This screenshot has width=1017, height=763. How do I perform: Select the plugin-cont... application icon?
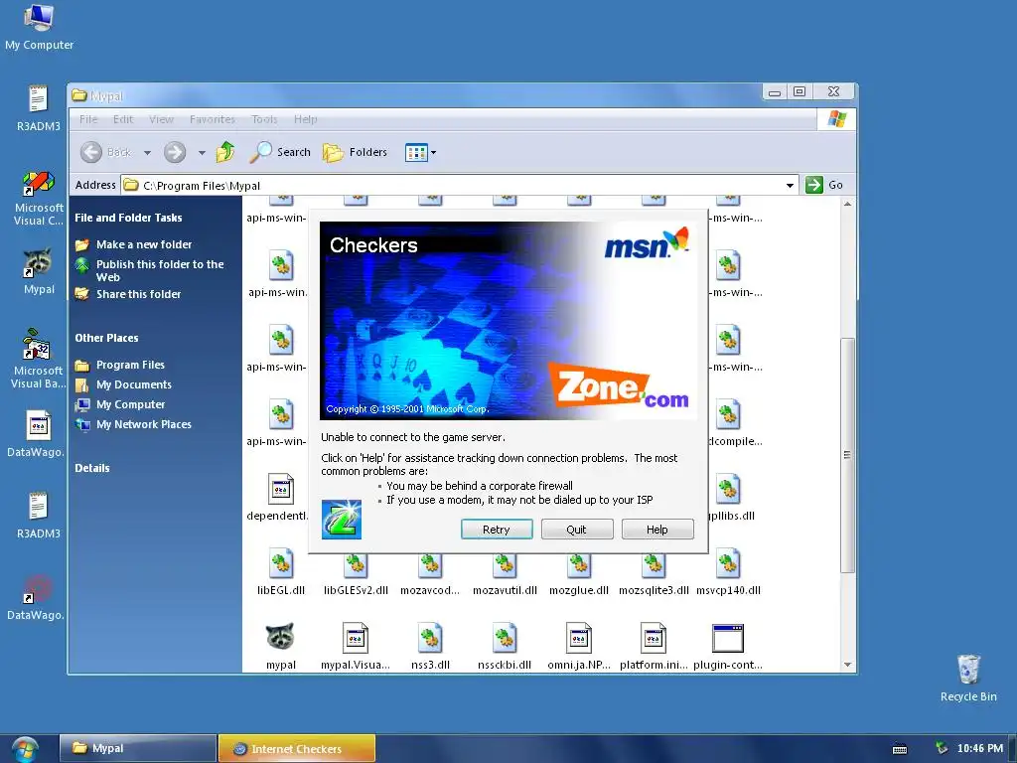728,639
